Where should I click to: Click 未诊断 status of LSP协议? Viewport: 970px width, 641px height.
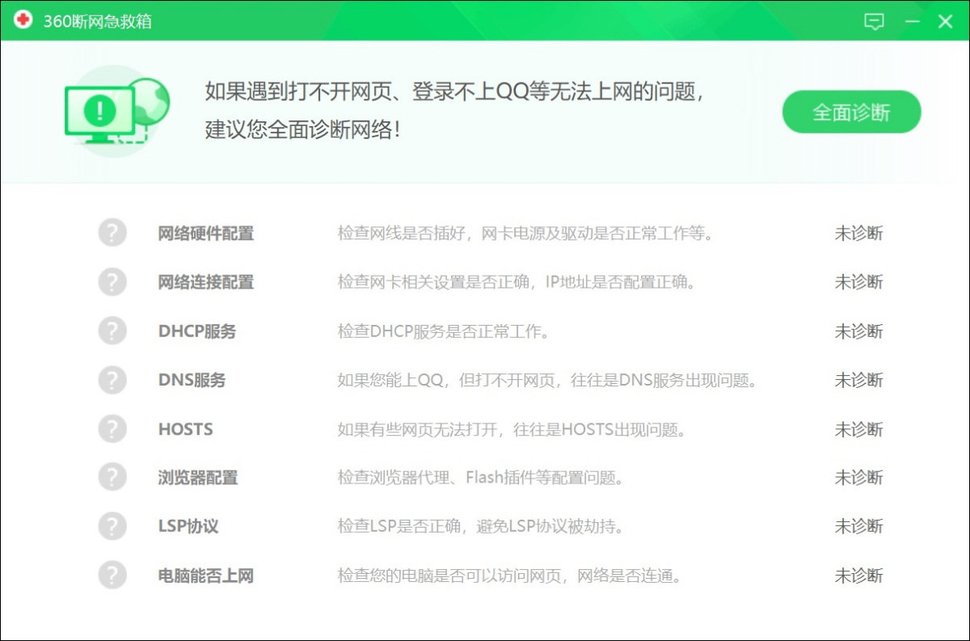859,526
